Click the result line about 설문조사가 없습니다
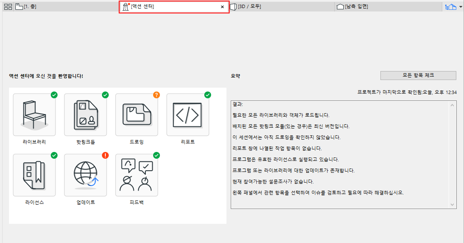The width and height of the screenshot is (464, 243). click(273, 182)
